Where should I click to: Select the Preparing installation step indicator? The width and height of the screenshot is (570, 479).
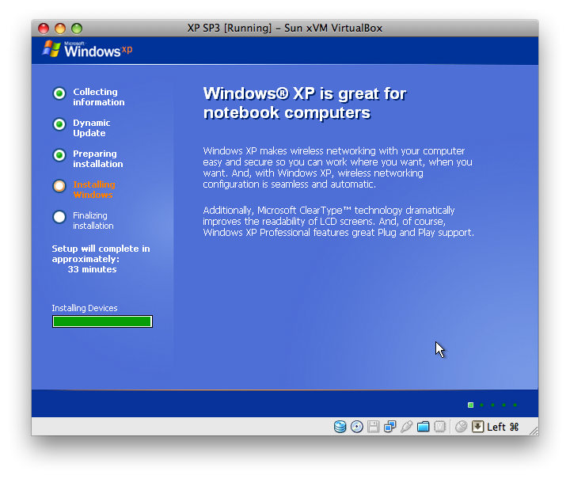coord(59,155)
